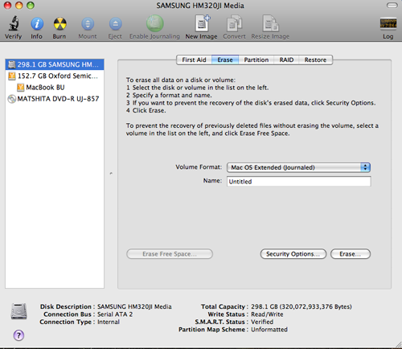Click the Name field containing Untitled
Image resolution: width=402 pixels, height=349 pixels.
coord(299,182)
